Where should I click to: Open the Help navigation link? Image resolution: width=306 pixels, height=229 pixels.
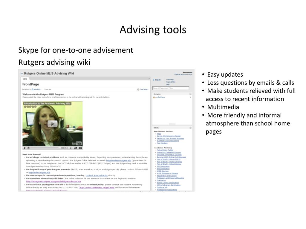(x=168, y=84)
